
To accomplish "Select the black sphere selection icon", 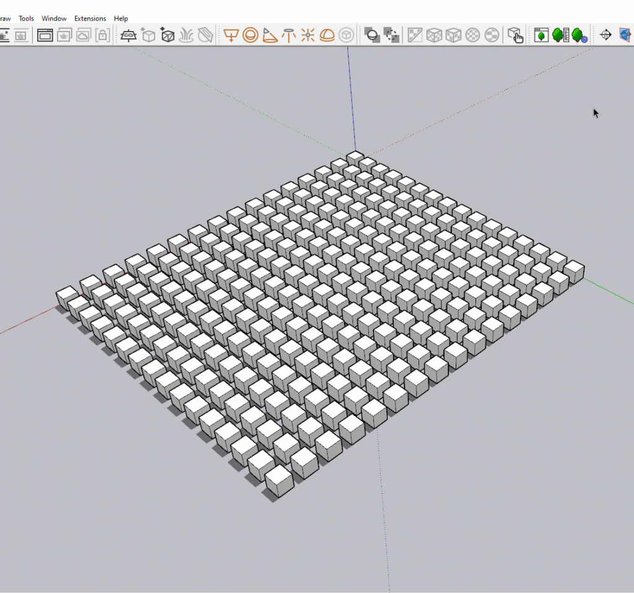I will (x=371, y=35).
